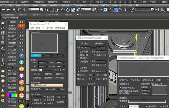Click the Rectangular Selection Region icon
The width and height of the screenshot is (169, 108).
click(x=52, y=10)
